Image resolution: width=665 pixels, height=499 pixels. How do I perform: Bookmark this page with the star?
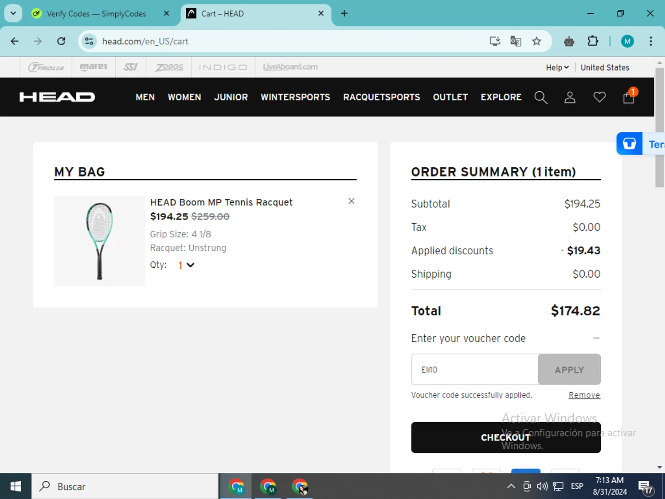(536, 41)
